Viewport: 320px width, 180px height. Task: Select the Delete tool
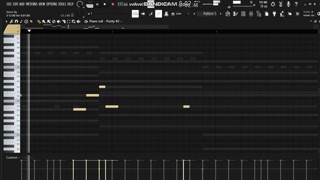(53, 21)
